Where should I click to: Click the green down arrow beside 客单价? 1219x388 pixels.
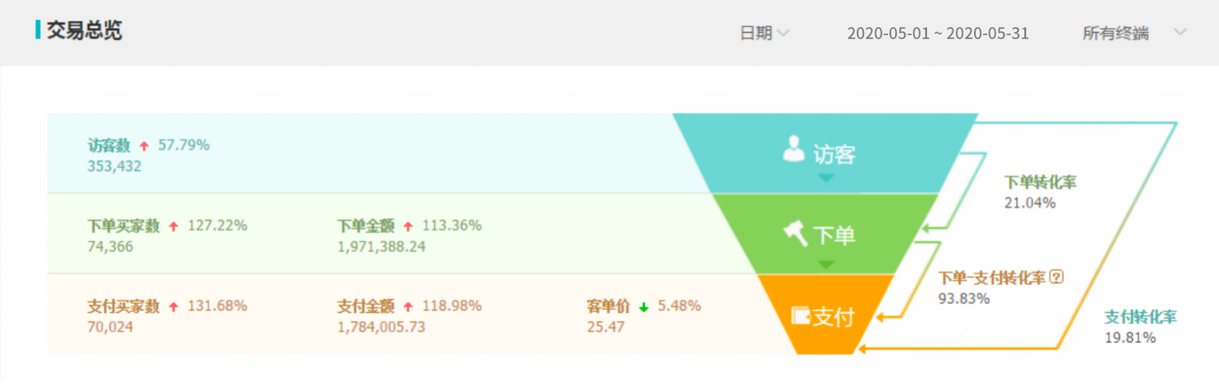(644, 307)
